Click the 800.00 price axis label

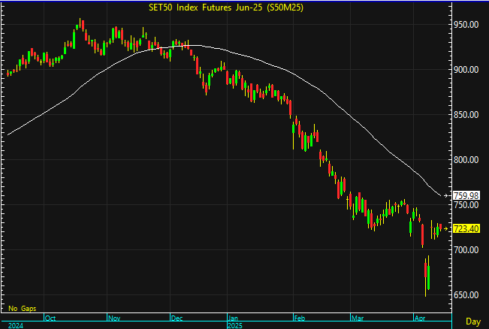tap(466, 160)
